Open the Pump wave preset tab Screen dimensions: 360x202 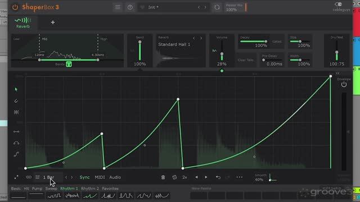pos(37,189)
